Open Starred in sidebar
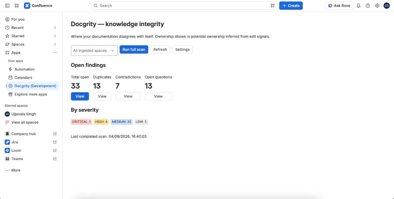Screen dimensions: 394x199 coord(18,36)
